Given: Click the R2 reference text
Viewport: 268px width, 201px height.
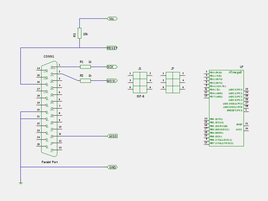Looking at the screenshot, I should click(81, 76).
